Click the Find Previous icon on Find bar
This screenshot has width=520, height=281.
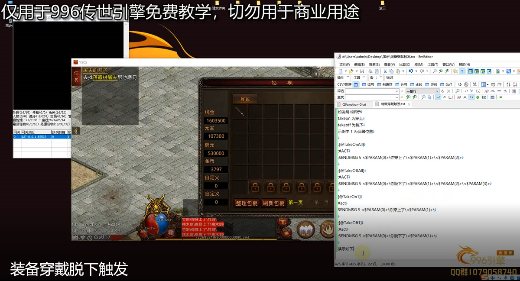click(414, 97)
